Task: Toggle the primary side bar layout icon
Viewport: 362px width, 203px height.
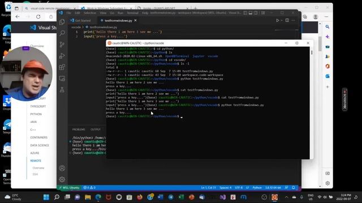Action: tap(245, 13)
